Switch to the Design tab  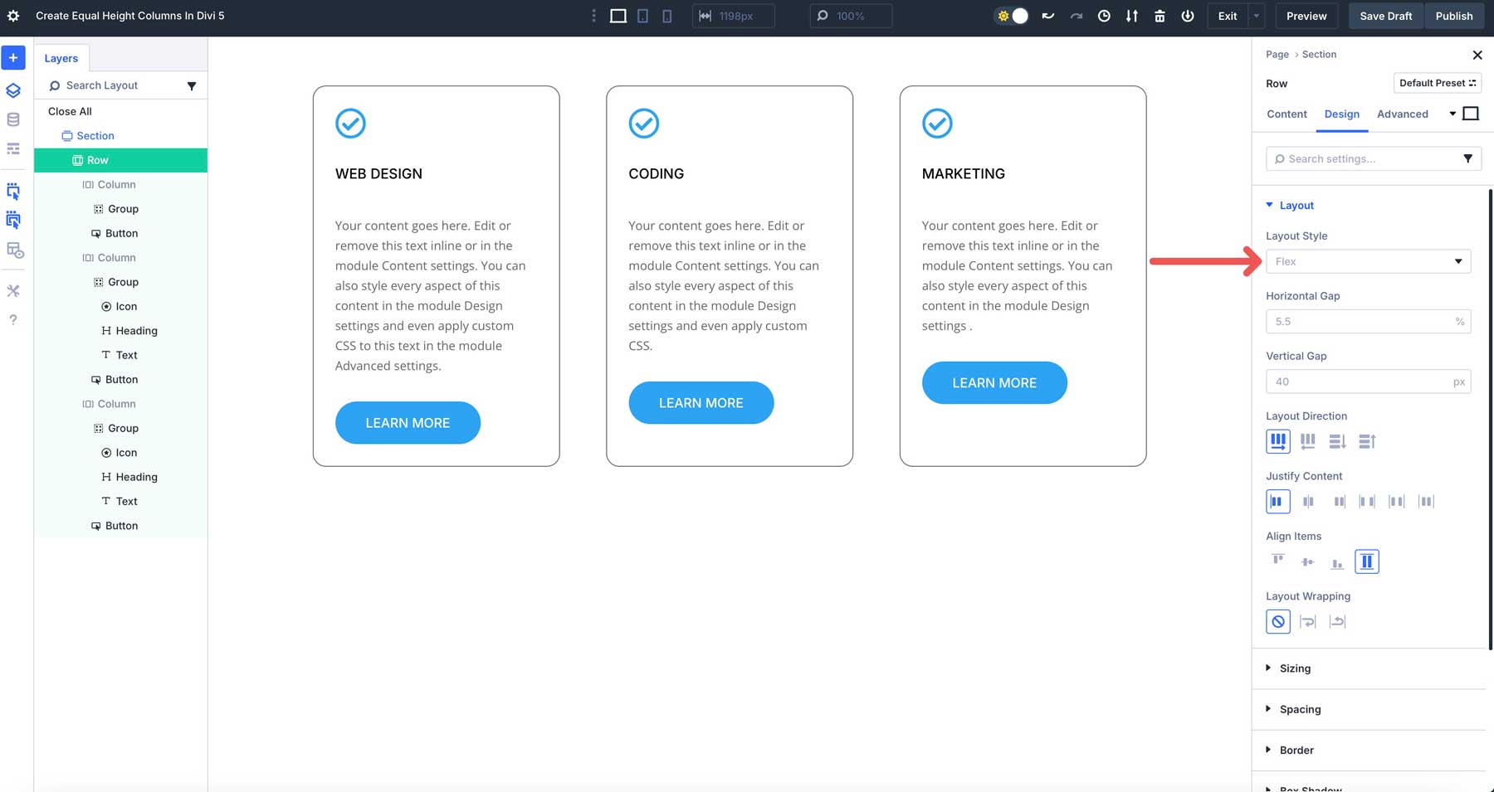(x=1341, y=114)
